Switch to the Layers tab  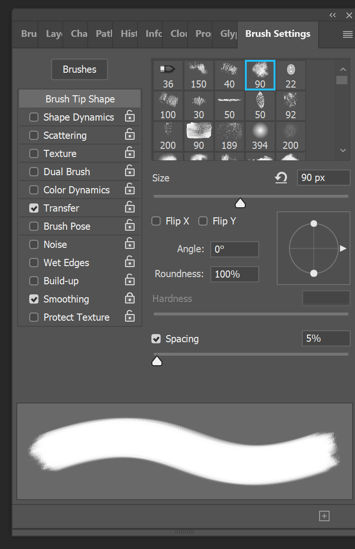click(53, 34)
